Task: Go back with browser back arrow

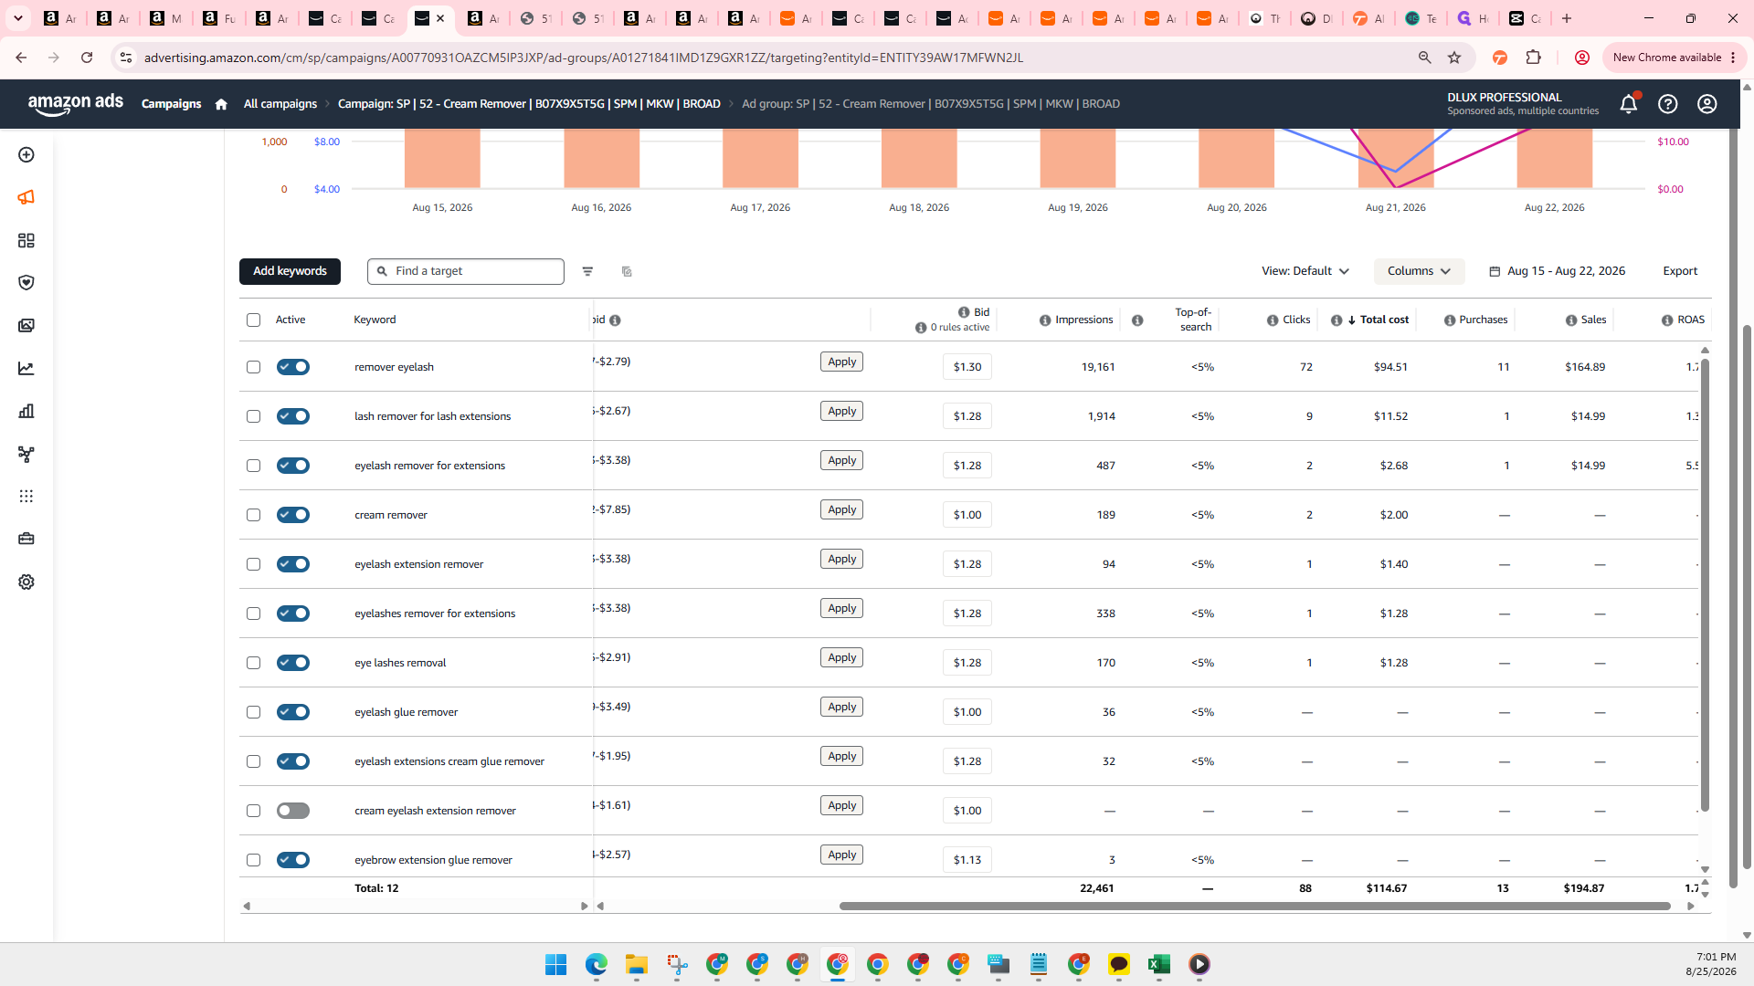Action: click(21, 58)
